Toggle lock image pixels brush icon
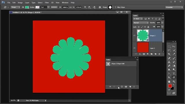 142,27
